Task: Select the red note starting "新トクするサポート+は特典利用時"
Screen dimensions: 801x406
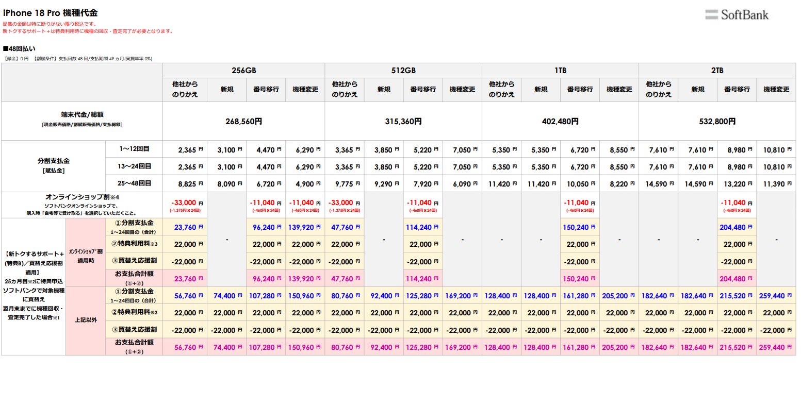Action: point(88,31)
